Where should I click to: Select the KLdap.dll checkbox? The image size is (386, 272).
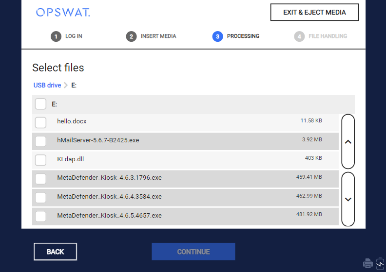(40, 160)
